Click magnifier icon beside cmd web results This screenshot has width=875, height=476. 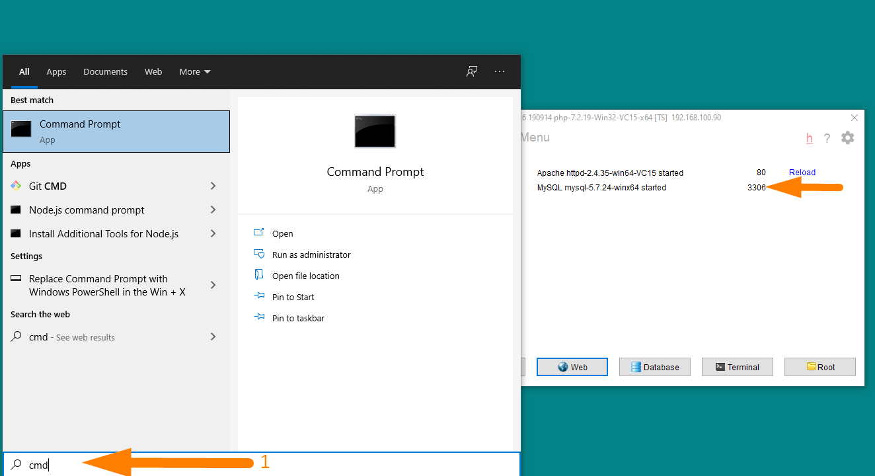(16, 337)
